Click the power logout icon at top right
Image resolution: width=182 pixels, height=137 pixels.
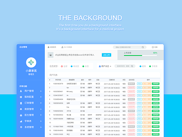[153, 47]
